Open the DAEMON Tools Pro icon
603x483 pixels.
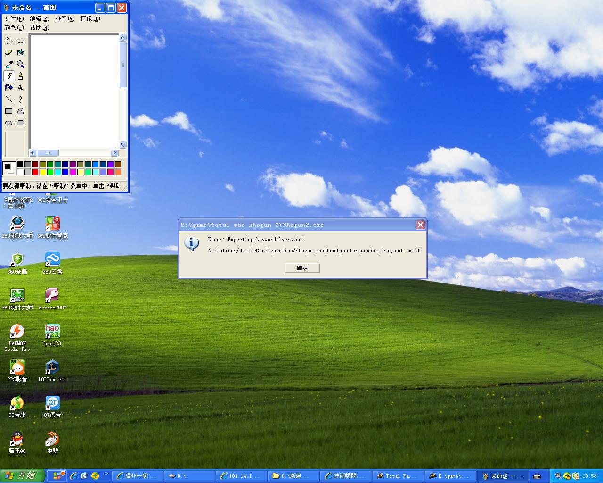(x=17, y=338)
